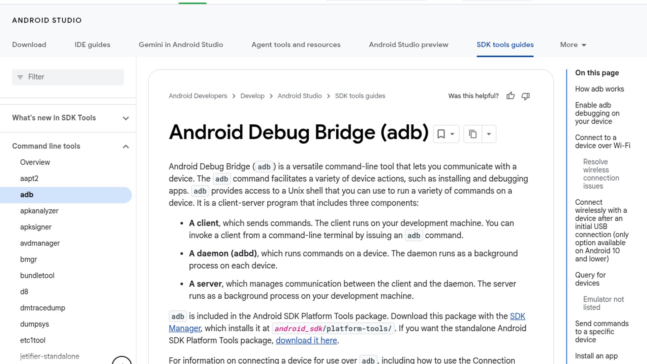This screenshot has height=364, width=647.
Task: Click the download it here link
Action: (306, 341)
